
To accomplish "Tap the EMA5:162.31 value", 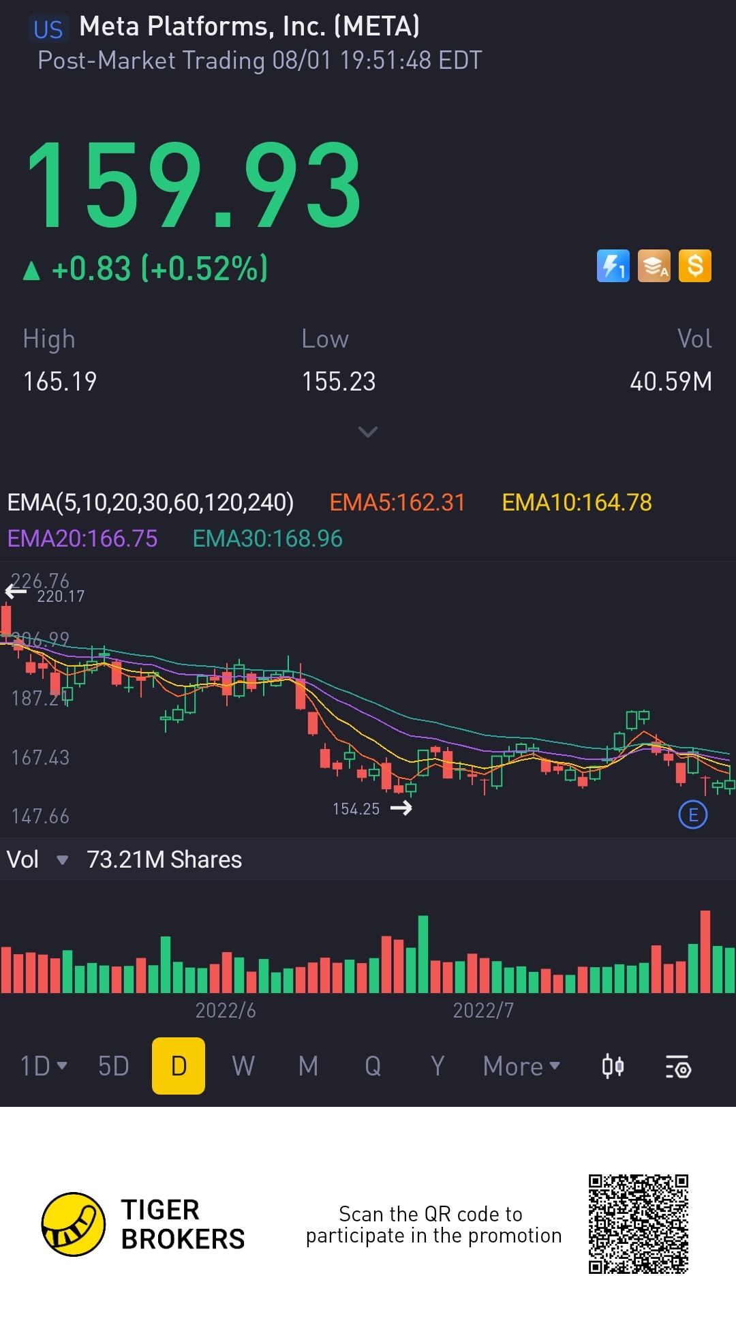I will 397,502.
